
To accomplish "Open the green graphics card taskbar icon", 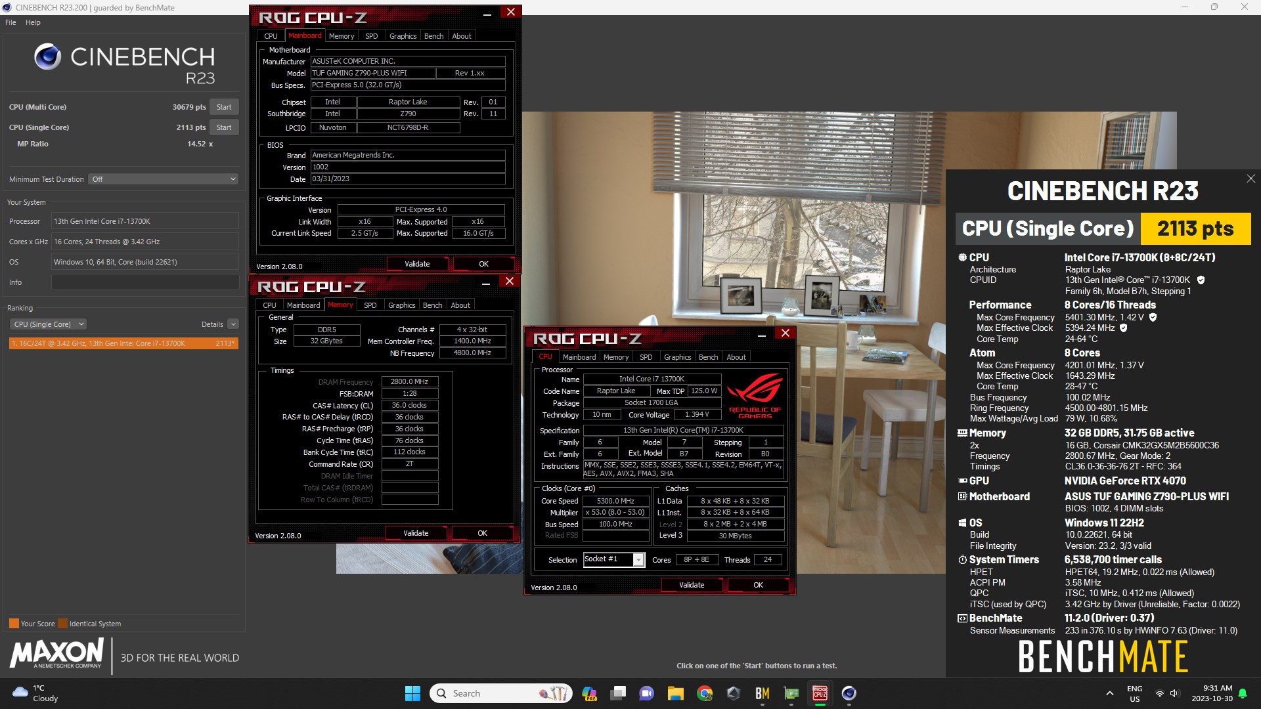I will (x=791, y=693).
